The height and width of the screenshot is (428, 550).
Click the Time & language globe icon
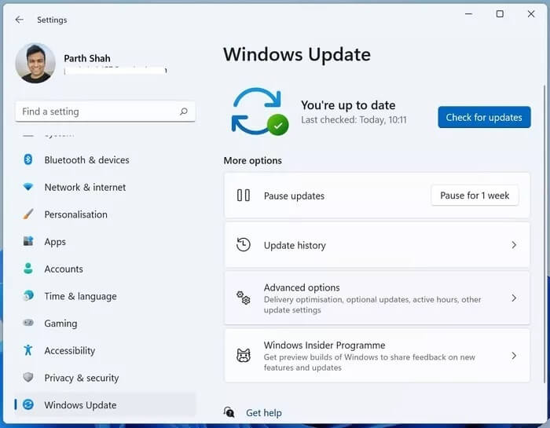[28, 296]
